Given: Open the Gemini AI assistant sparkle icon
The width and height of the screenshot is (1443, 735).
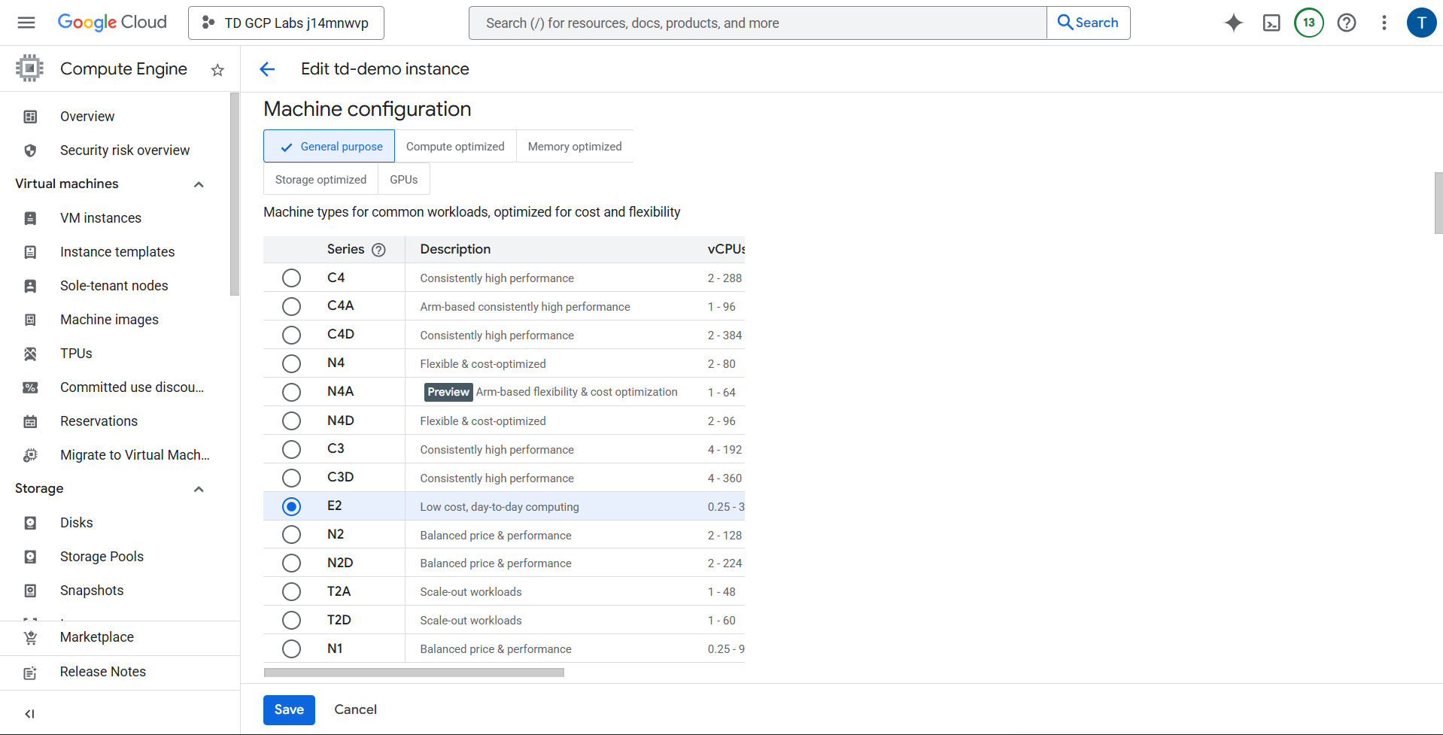Looking at the screenshot, I should coord(1233,23).
